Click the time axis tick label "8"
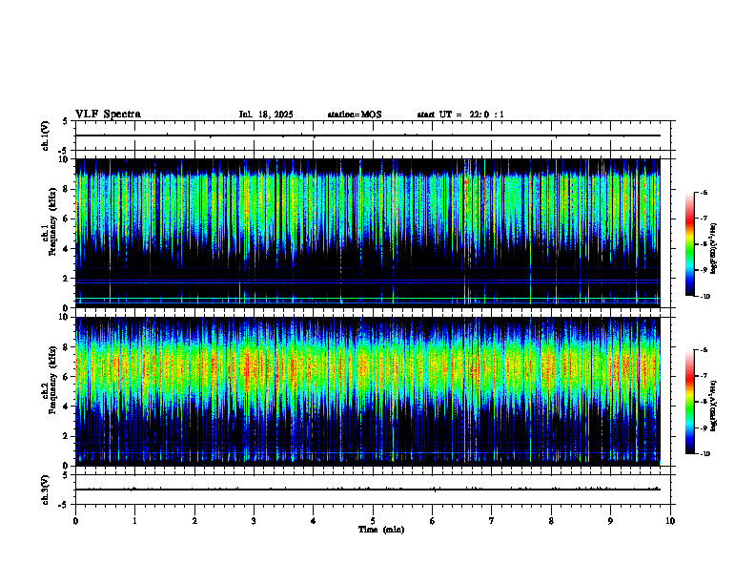This screenshot has height=584, width=755. click(x=551, y=521)
